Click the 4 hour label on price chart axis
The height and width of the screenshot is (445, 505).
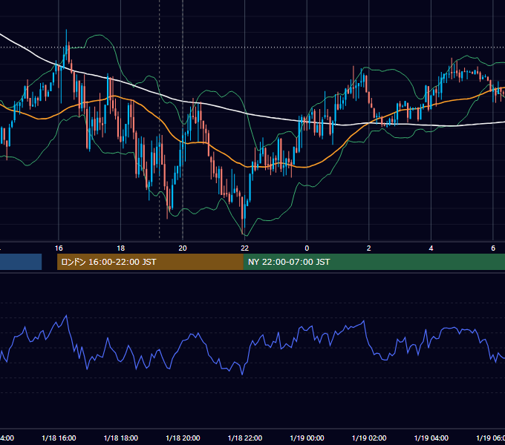[x=431, y=248]
